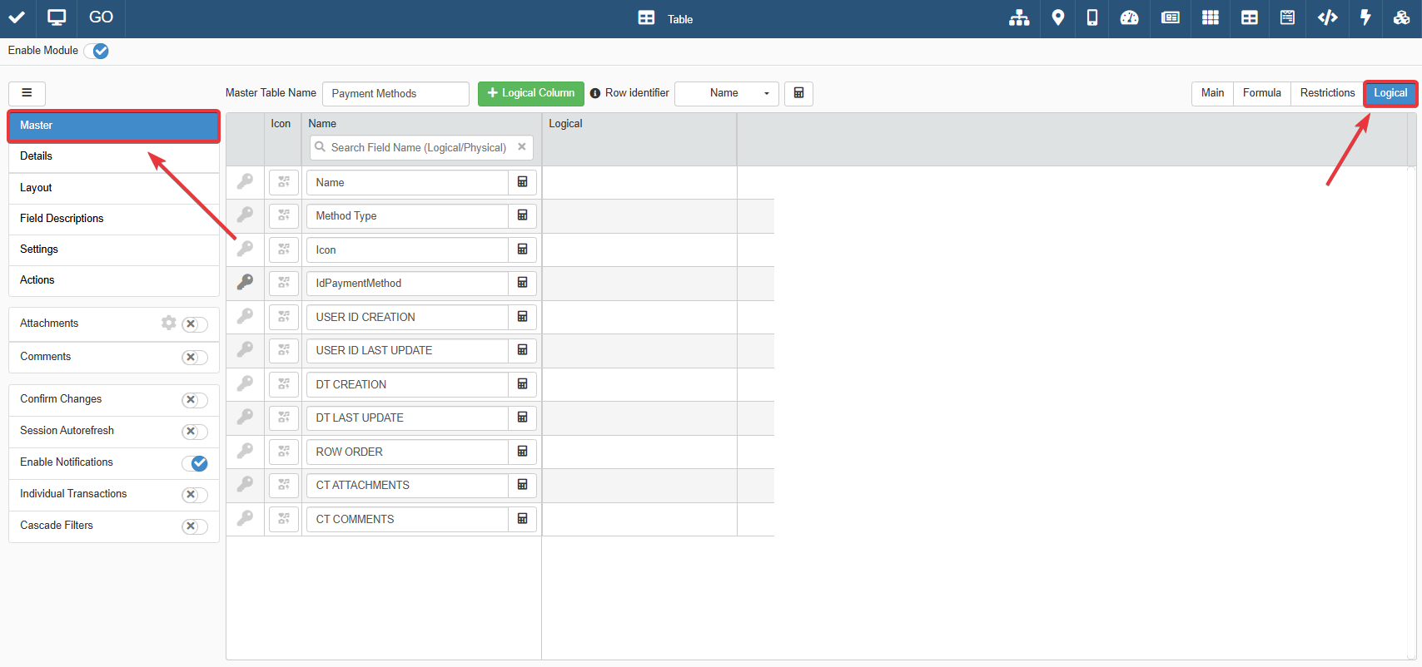Click the Logical column header
Image resolution: width=1422 pixels, height=667 pixels.
point(565,124)
